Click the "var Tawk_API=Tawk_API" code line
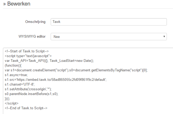This screenshot has height=114, width=173. (x=49, y=61)
